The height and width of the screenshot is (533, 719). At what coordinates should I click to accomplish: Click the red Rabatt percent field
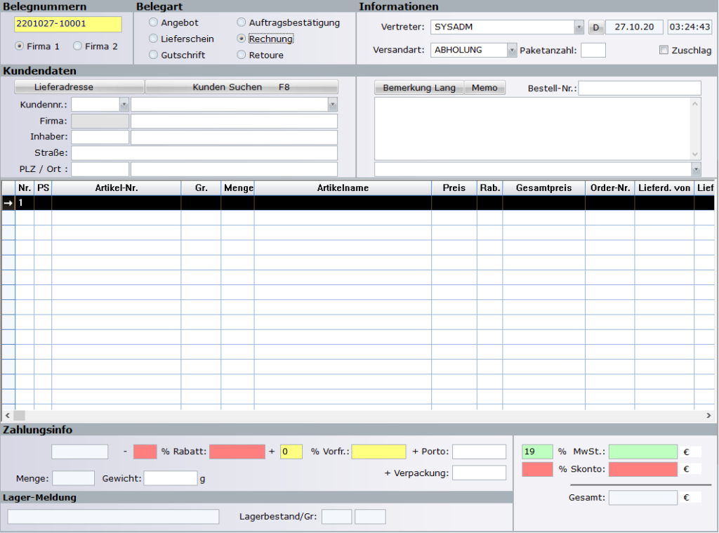click(x=145, y=452)
